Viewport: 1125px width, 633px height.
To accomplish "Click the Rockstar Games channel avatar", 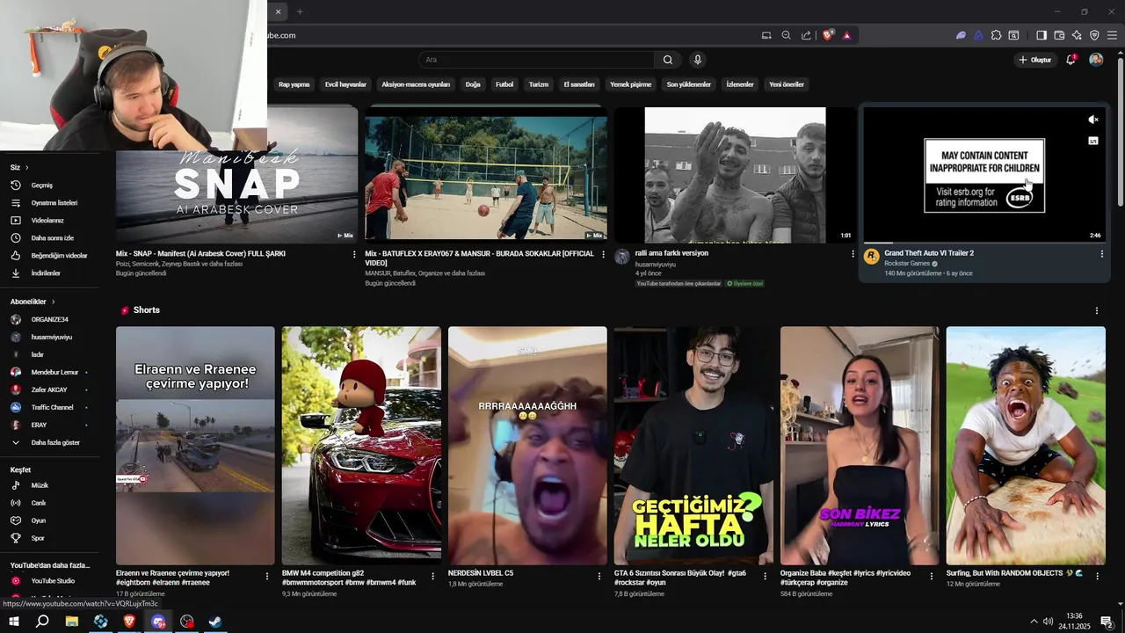I will pos(871,256).
